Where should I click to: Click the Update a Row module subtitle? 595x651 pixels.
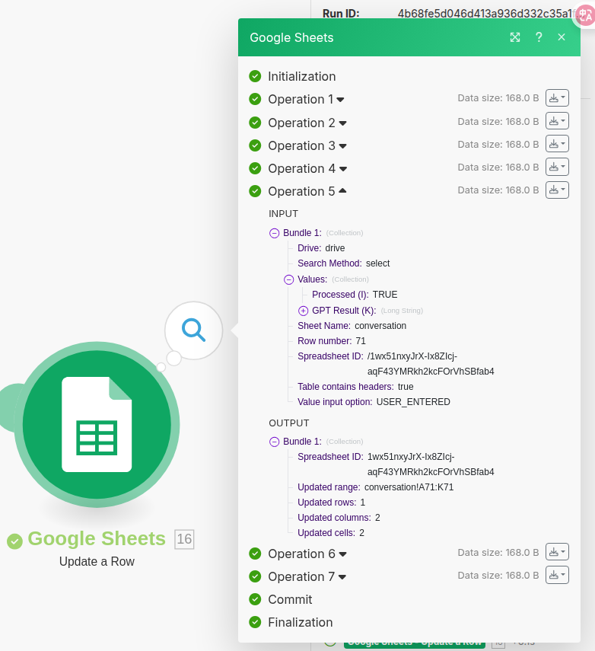pyautogui.click(x=97, y=562)
